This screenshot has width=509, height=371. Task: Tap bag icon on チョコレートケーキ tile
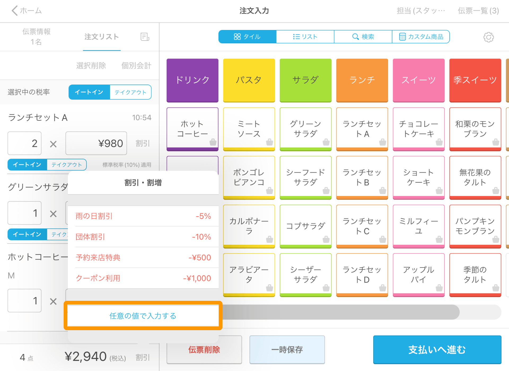click(439, 142)
